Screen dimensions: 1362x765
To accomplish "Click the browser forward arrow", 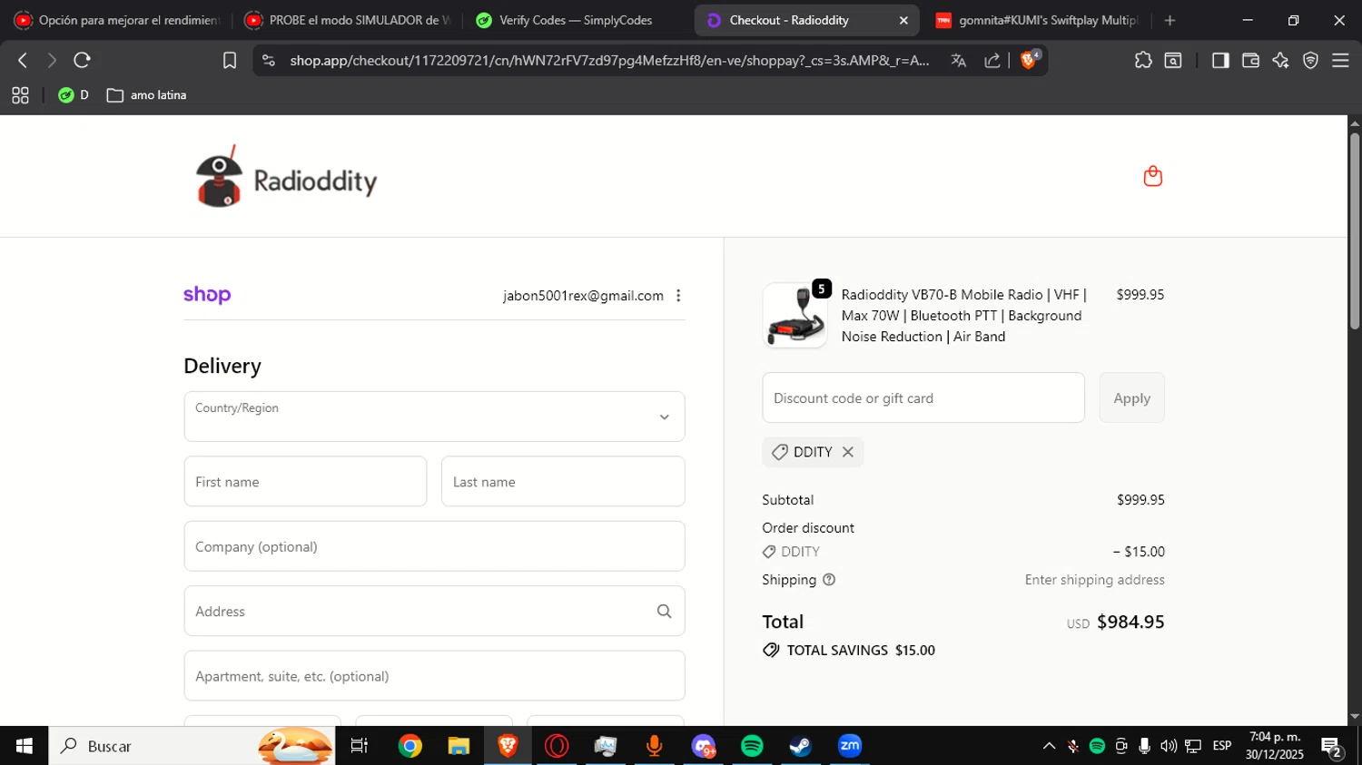I will (x=52, y=60).
